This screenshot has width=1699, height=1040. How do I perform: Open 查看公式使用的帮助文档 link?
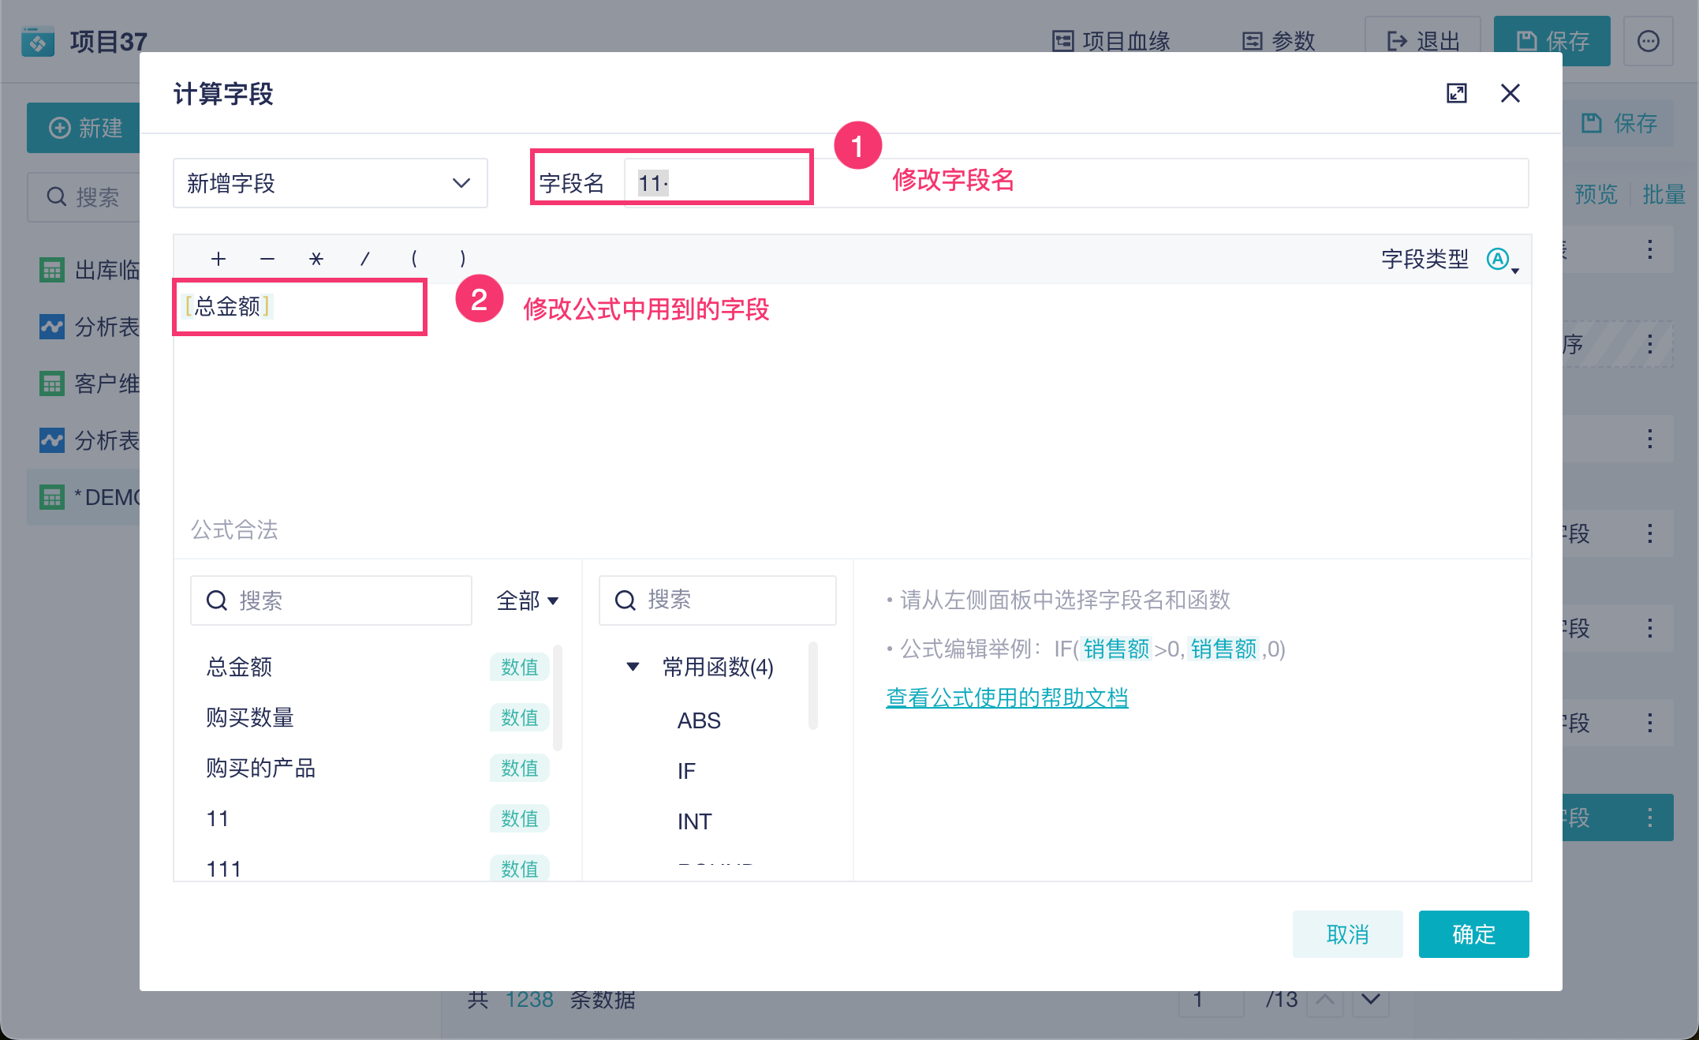tap(1006, 698)
